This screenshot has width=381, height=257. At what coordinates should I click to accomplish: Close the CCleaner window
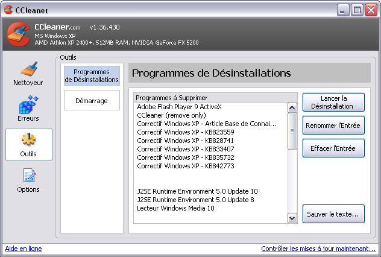[x=371, y=10]
